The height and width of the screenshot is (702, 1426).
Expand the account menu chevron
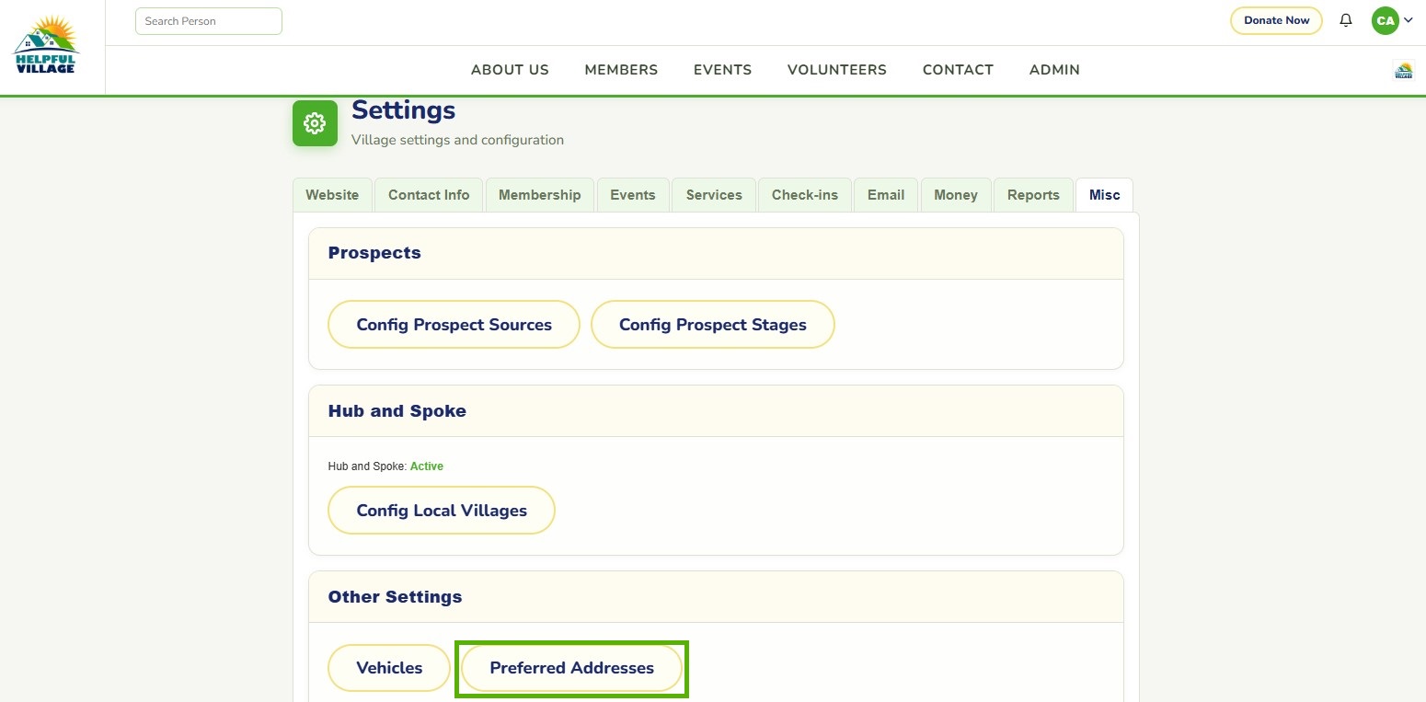[x=1409, y=20]
